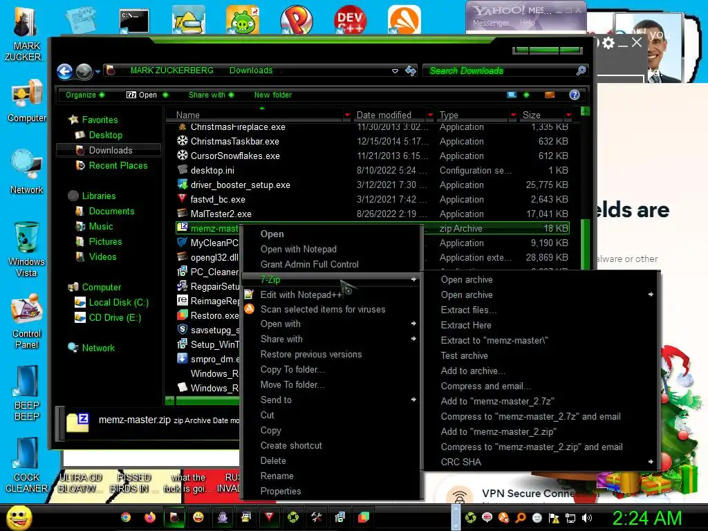Expand the Open with submenu
The height and width of the screenshot is (531, 708).
coord(331,324)
